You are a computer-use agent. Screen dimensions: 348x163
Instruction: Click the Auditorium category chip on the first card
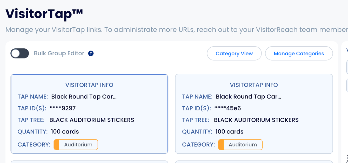pyautogui.click(x=76, y=145)
